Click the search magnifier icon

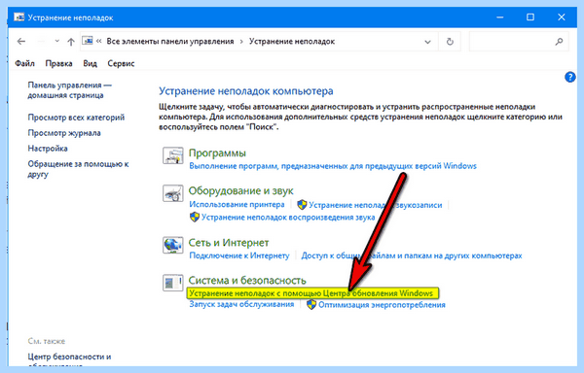click(559, 42)
